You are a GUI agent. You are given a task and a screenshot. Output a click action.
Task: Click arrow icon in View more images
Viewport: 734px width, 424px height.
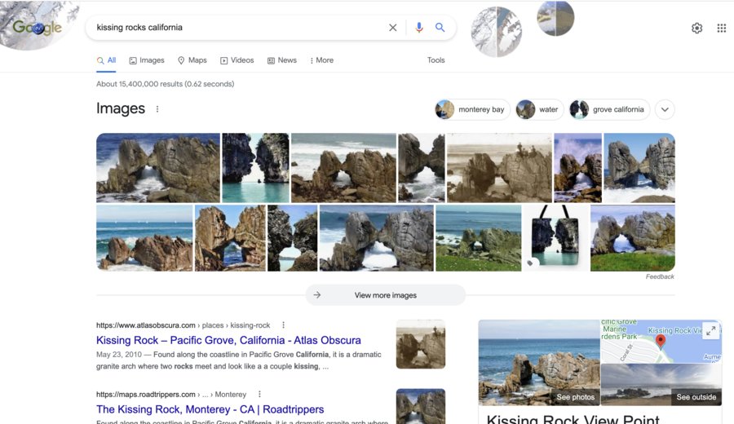(x=317, y=295)
